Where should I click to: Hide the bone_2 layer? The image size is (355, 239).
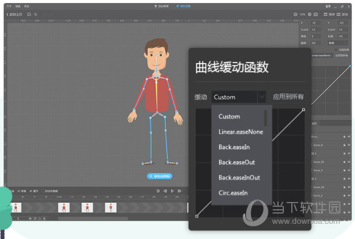coord(349,195)
